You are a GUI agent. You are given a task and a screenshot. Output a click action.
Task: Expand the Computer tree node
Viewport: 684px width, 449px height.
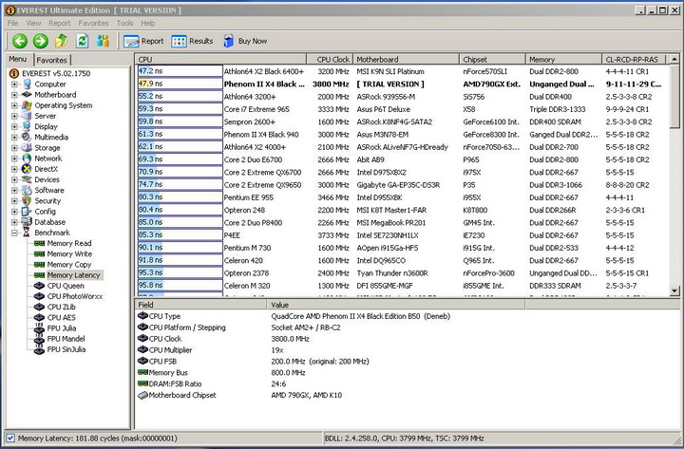[x=14, y=84]
